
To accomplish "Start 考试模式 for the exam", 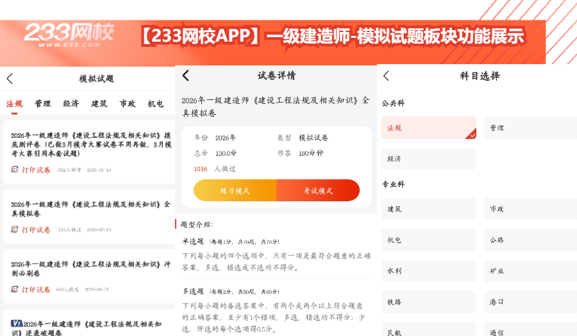I will tap(318, 190).
